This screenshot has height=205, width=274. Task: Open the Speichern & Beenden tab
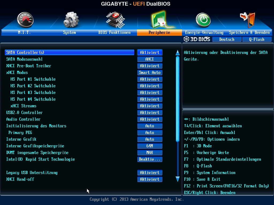tap(249, 32)
